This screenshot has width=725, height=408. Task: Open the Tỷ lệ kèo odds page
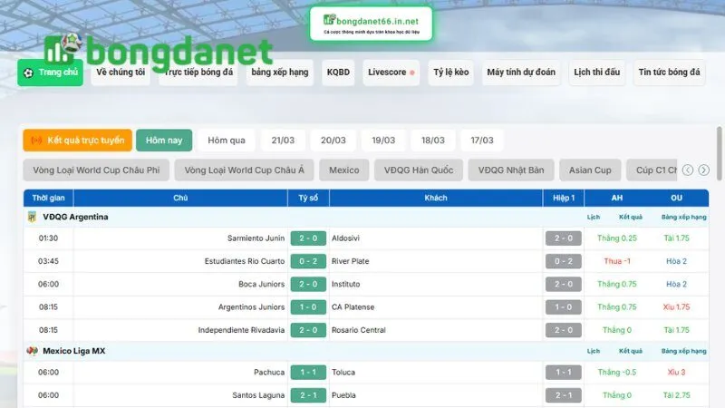click(x=450, y=73)
